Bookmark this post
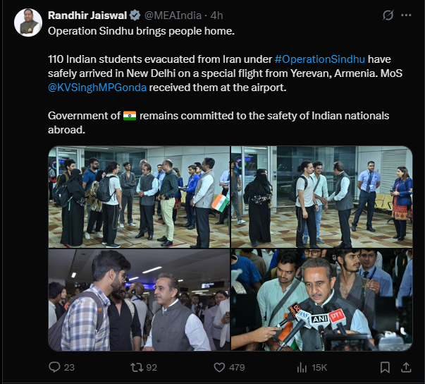Image resolution: width=425 pixels, height=384 pixels. (386, 367)
